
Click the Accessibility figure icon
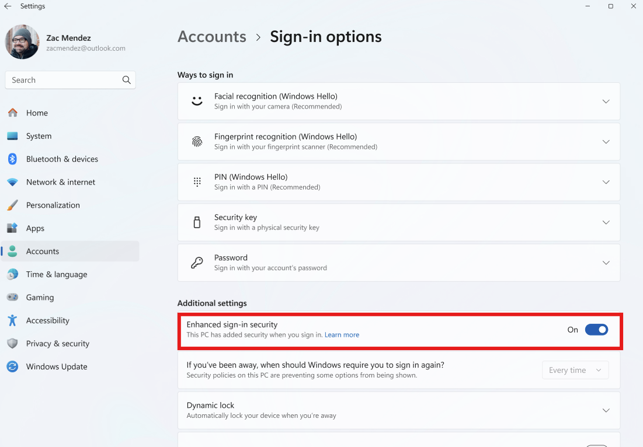click(x=12, y=320)
